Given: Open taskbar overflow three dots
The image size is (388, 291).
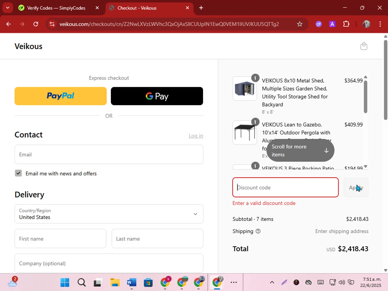Looking at the screenshot, I should (x=234, y=282).
